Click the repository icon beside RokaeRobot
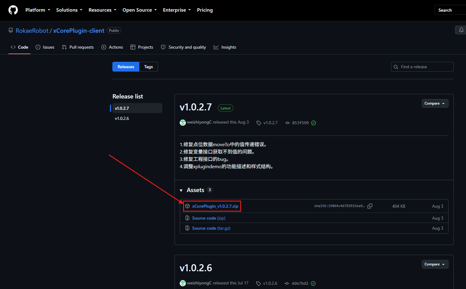The image size is (466, 289). click(11, 31)
